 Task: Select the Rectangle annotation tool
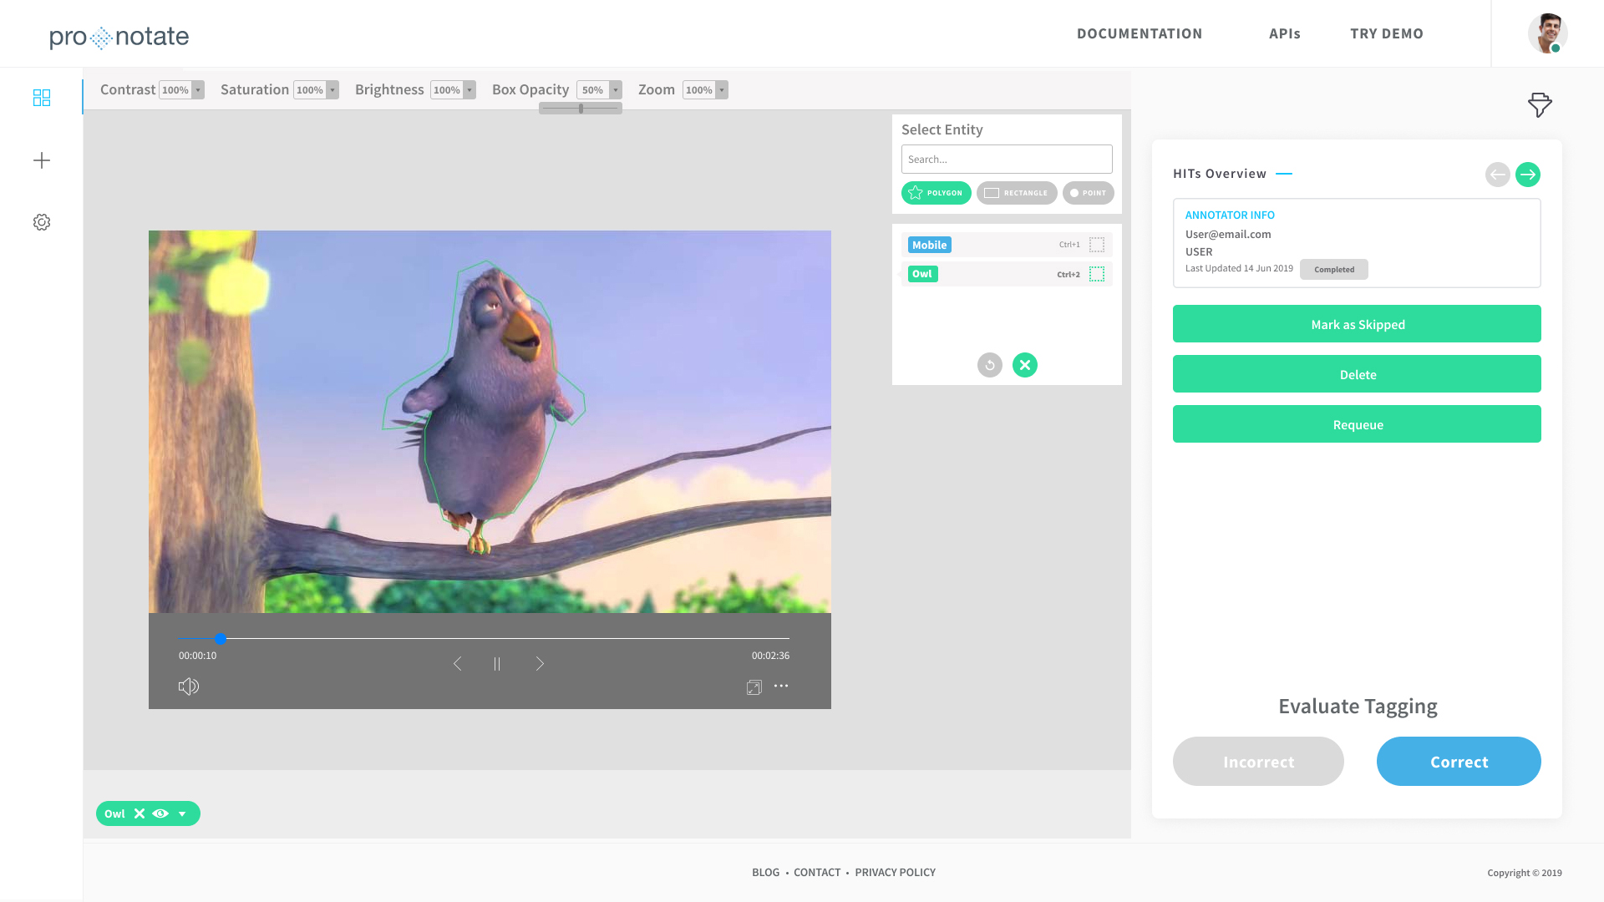pyautogui.click(x=1016, y=193)
